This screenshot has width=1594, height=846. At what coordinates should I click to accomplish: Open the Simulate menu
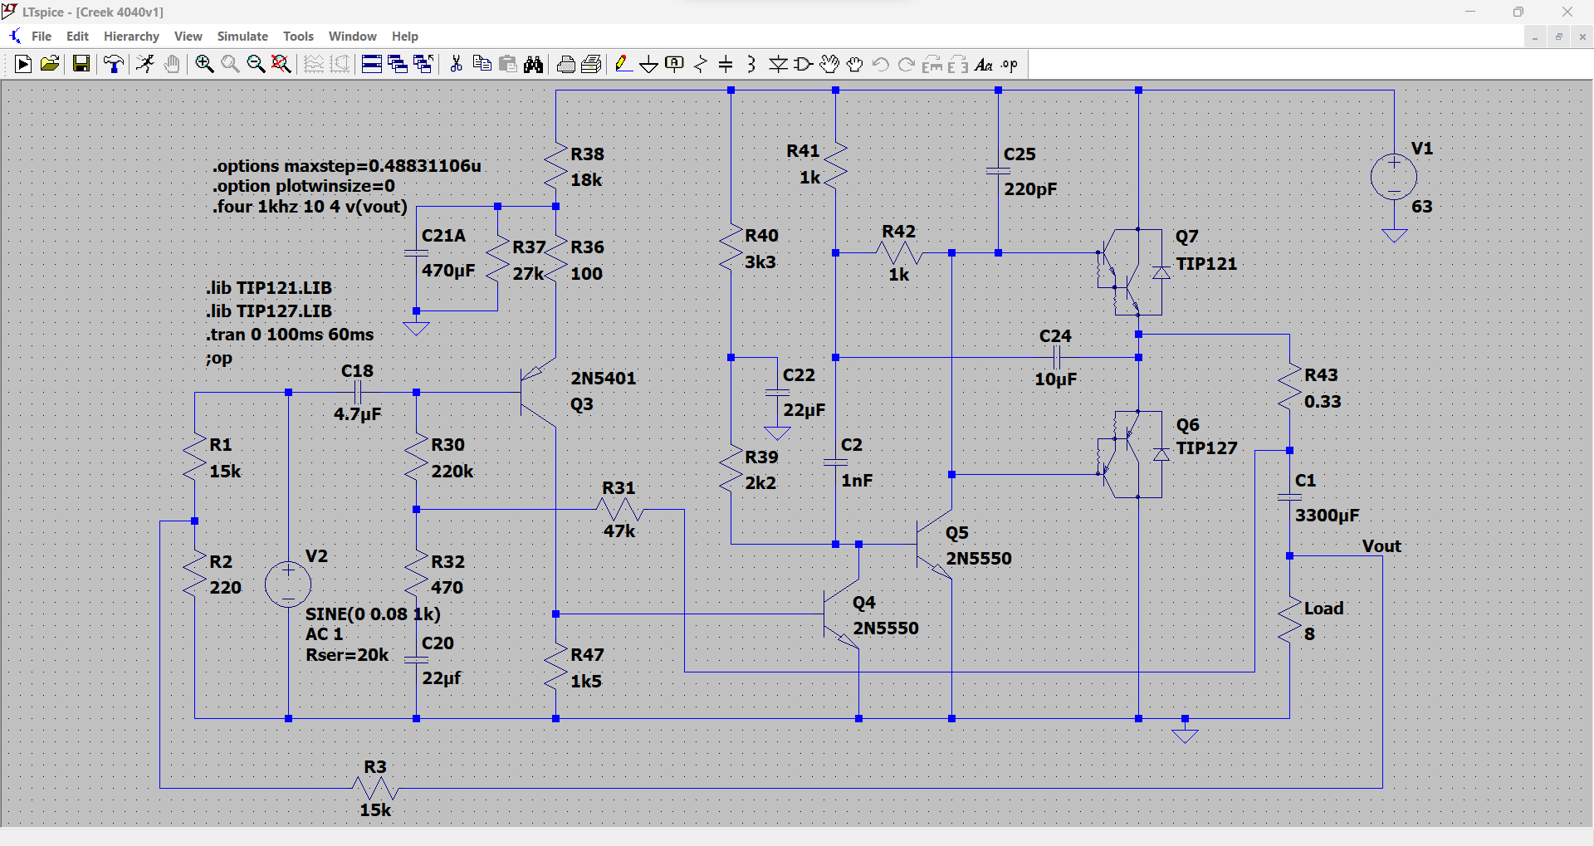(242, 37)
